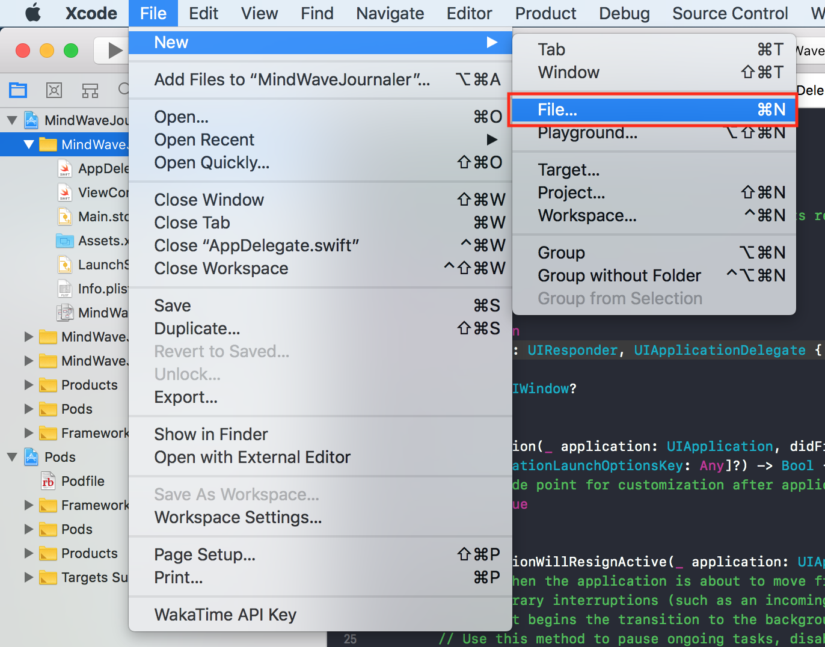Open the Apple menu
Image resolution: width=825 pixels, height=647 pixels.
coord(33,13)
